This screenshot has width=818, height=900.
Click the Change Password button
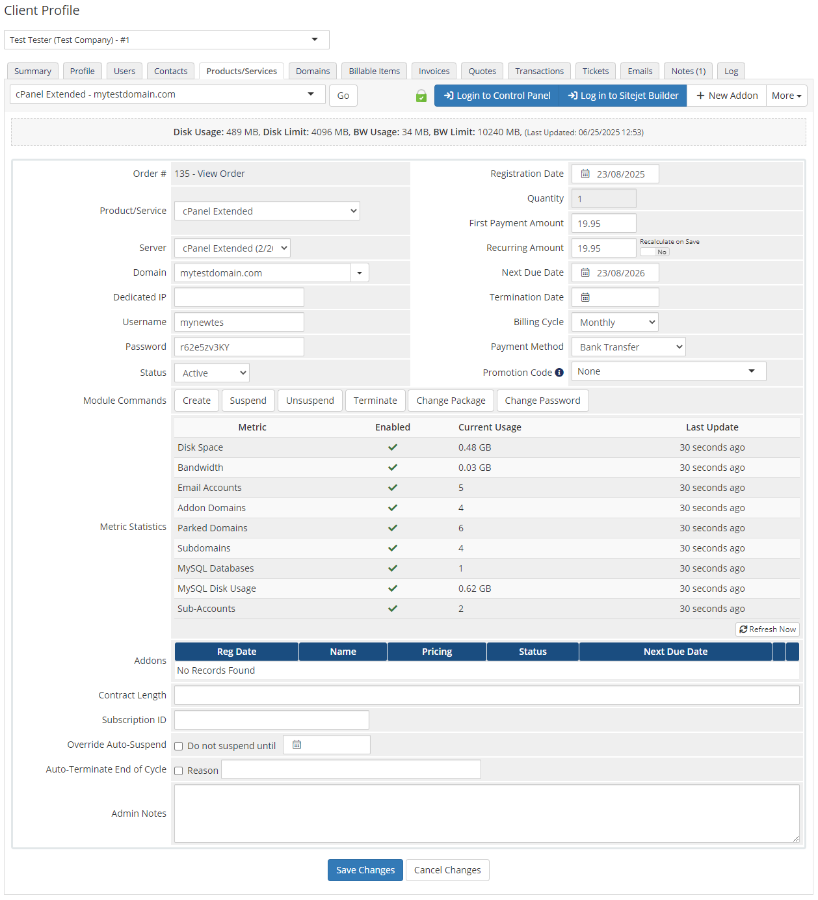(x=543, y=401)
